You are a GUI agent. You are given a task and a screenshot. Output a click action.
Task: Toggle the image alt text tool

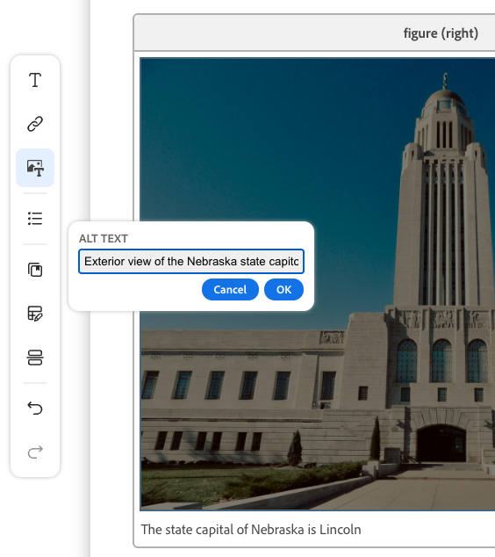pos(35,168)
